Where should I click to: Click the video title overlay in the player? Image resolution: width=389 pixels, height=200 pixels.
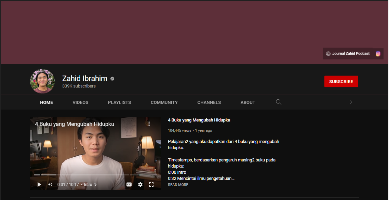75,124
